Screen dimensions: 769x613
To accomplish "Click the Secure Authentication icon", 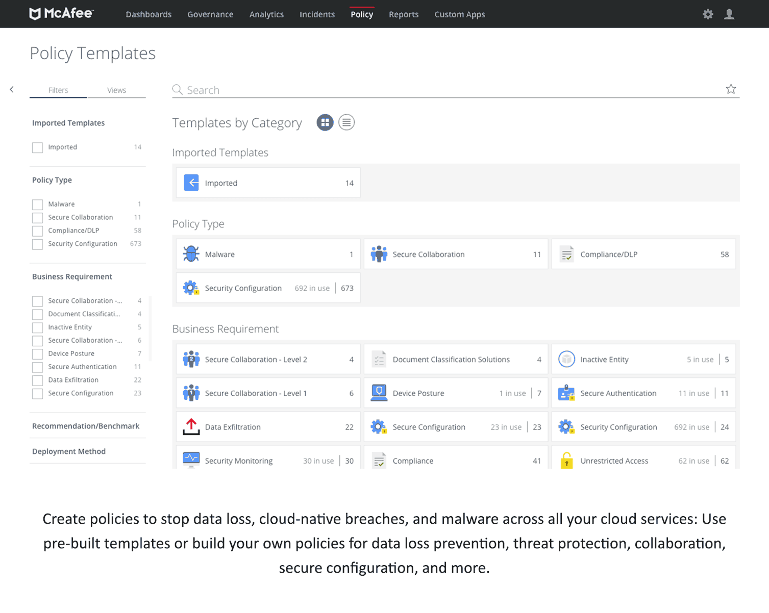I will click(x=567, y=393).
